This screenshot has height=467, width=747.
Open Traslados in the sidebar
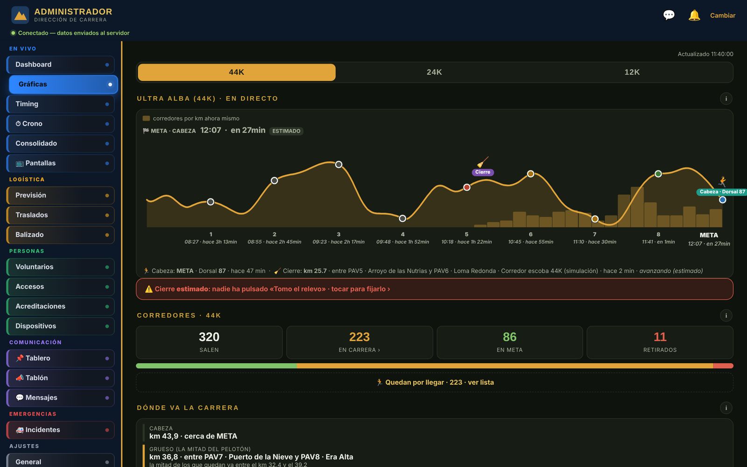pos(61,215)
